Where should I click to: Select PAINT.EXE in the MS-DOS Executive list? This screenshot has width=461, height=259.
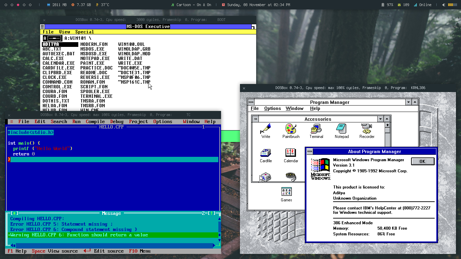pyautogui.click(x=92, y=63)
